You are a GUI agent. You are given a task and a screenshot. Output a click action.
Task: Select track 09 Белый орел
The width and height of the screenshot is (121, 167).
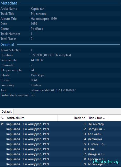click(x=60, y=164)
